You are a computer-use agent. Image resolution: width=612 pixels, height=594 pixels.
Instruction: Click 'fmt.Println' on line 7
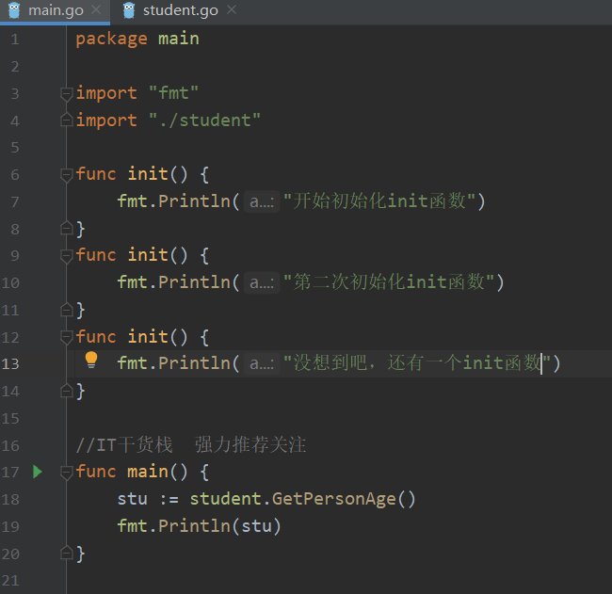click(173, 201)
